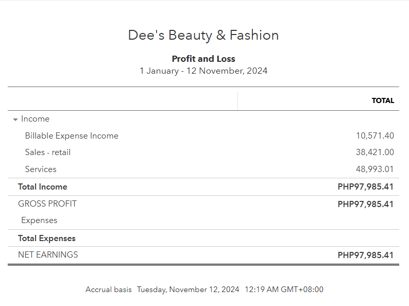Image resolution: width=409 pixels, height=306 pixels.
Task: Open Billable Expense Income account details
Action: (x=72, y=136)
